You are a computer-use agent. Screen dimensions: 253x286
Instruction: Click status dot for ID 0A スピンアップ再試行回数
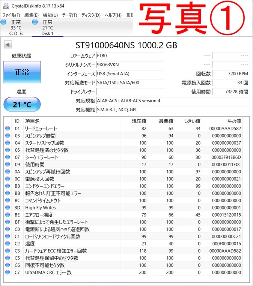click(8, 172)
